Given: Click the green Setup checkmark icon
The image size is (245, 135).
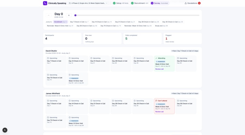Looking at the screenshot, I should pyautogui.click(x=114, y=3).
